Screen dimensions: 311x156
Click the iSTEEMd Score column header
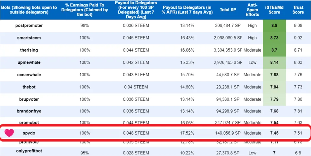coord(274,10)
